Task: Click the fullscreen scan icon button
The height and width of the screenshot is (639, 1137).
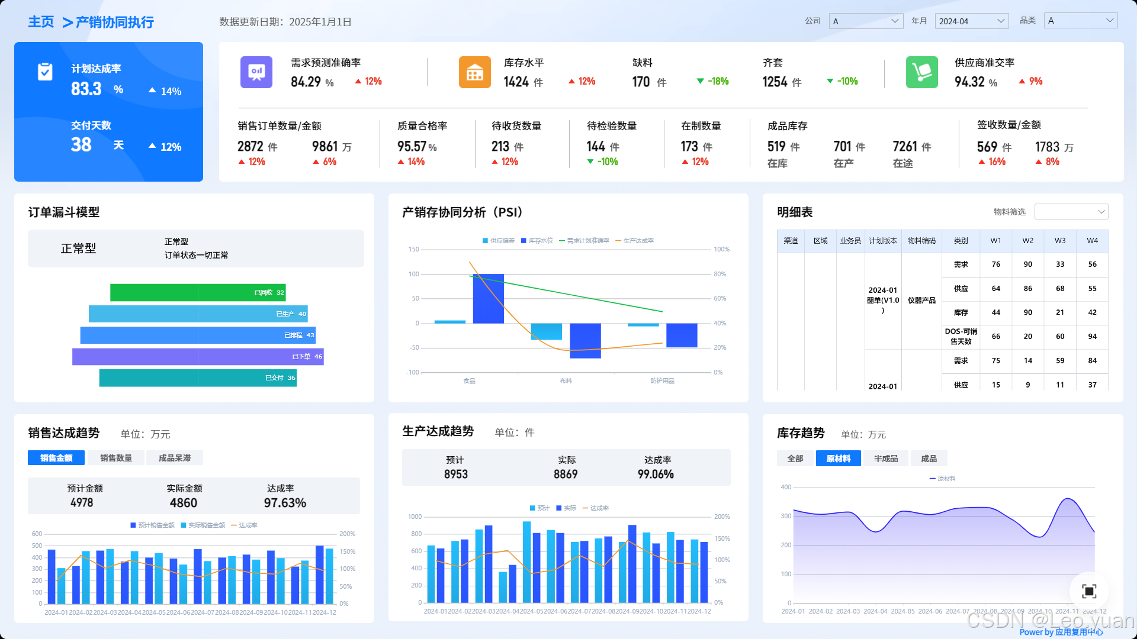Action: pyautogui.click(x=1088, y=590)
